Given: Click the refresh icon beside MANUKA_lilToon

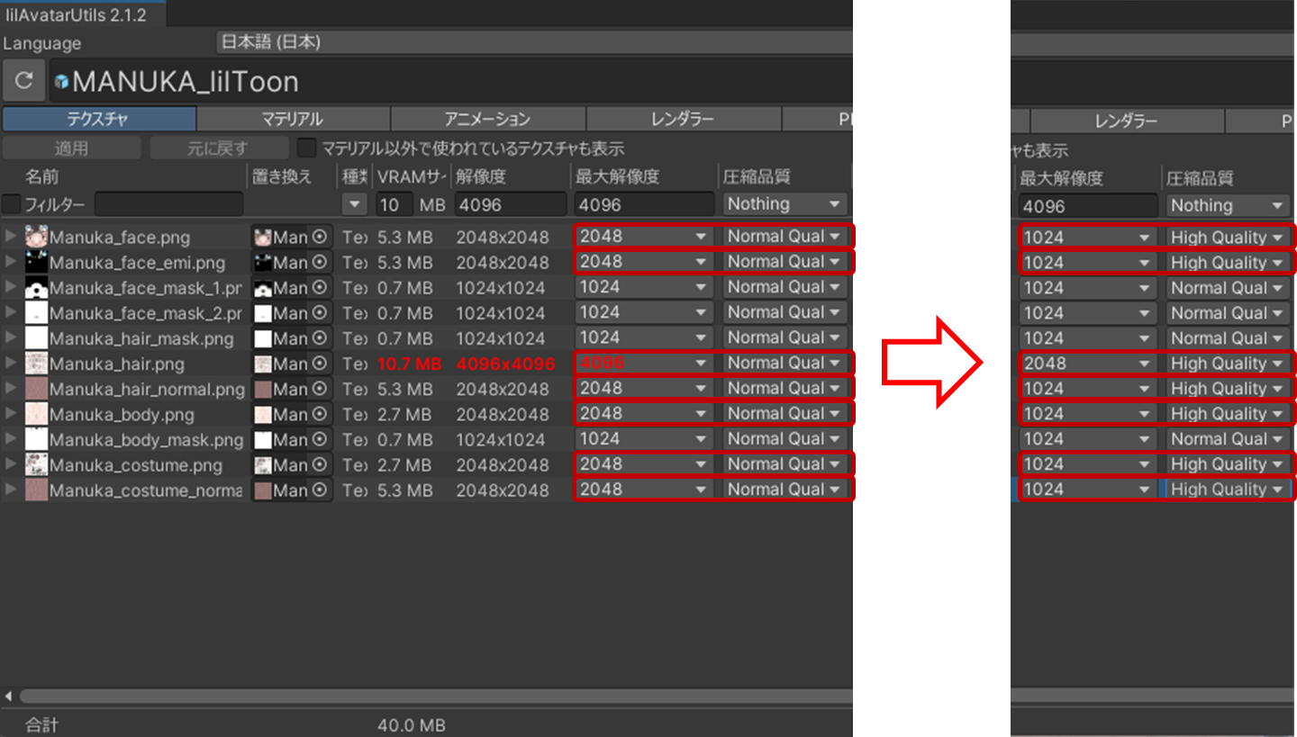Looking at the screenshot, I should (23, 81).
